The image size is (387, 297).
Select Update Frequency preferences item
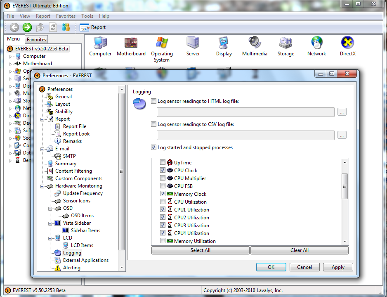tap(83, 193)
